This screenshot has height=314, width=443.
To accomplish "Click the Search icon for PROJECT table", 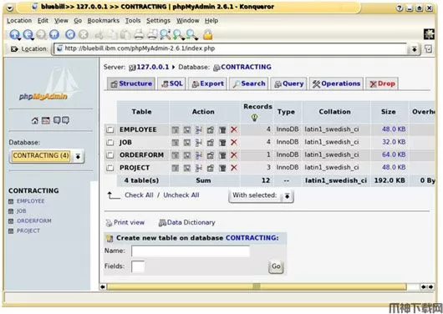I will (186, 168).
